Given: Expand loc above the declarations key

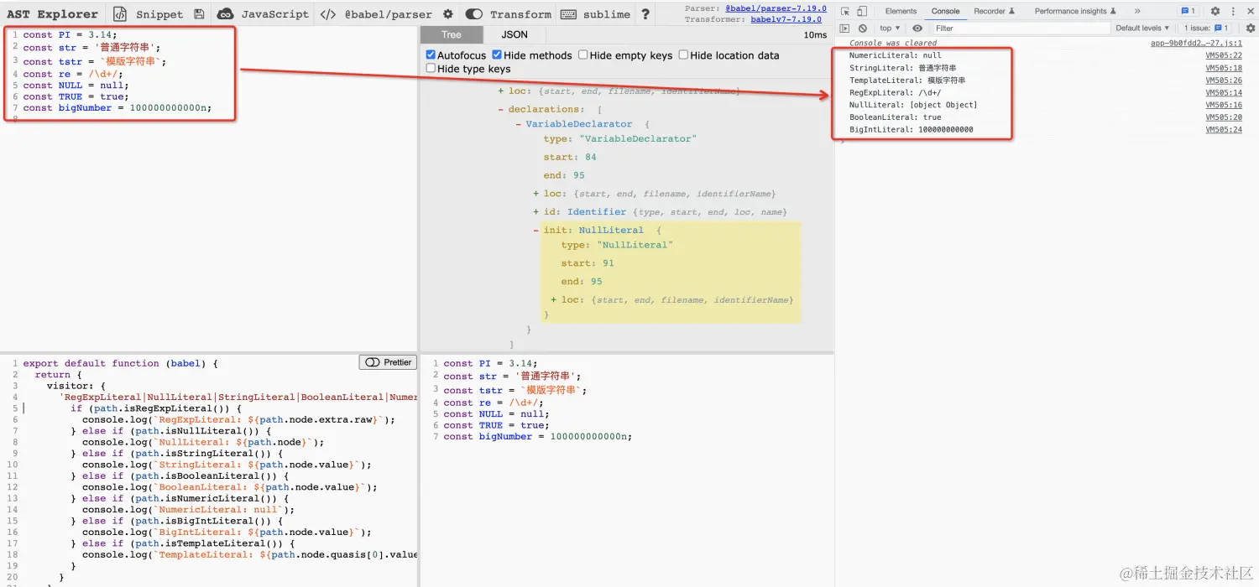Looking at the screenshot, I should click(x=501, y=91).
